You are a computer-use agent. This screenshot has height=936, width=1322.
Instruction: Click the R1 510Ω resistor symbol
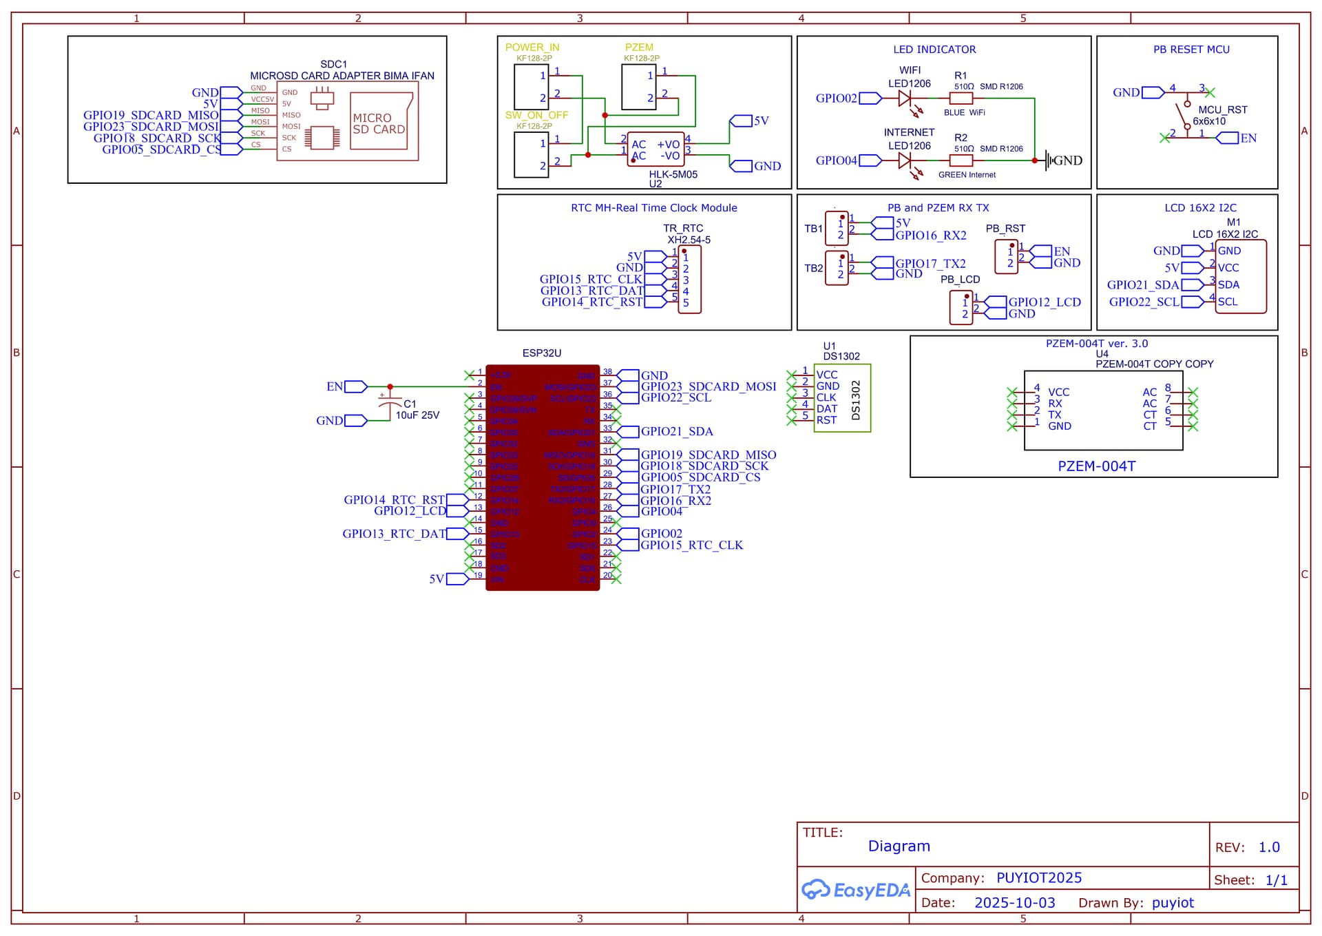tap(961, 98)
